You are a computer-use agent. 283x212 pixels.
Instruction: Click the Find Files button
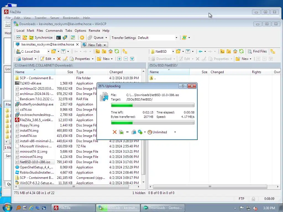[x=257, y=51]
